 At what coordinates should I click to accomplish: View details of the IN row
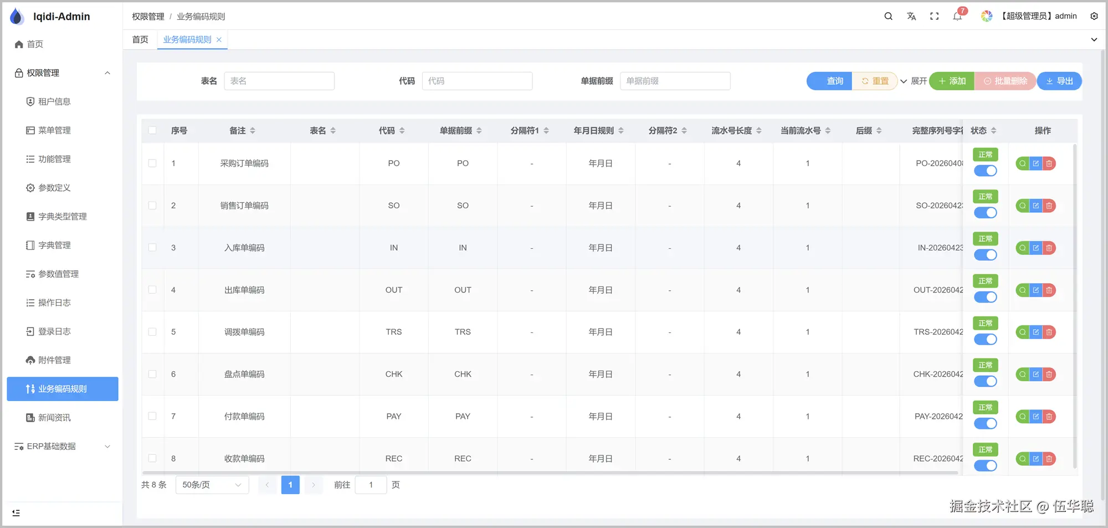click(x=1022, y=248)
